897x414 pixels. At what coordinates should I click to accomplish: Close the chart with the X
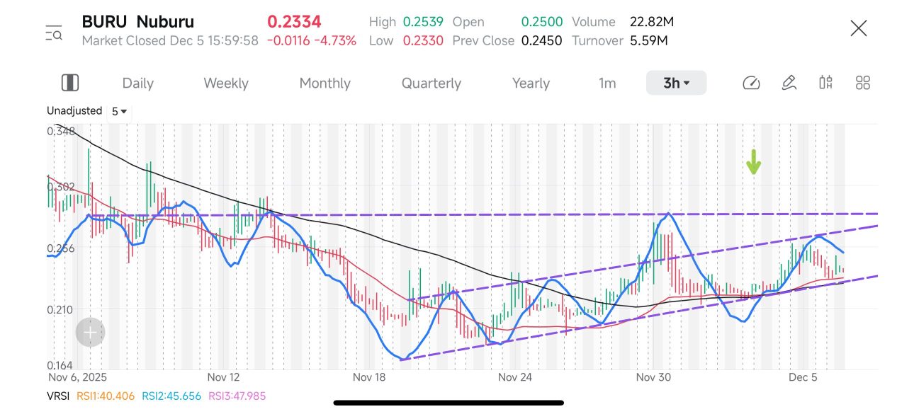pos(859,28)
